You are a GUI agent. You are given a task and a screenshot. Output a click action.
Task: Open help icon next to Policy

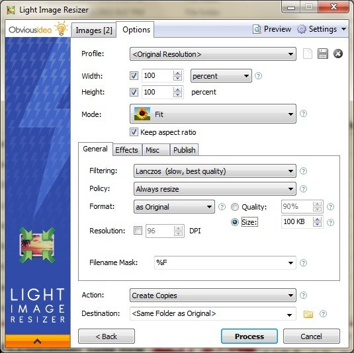coord(303,189)
